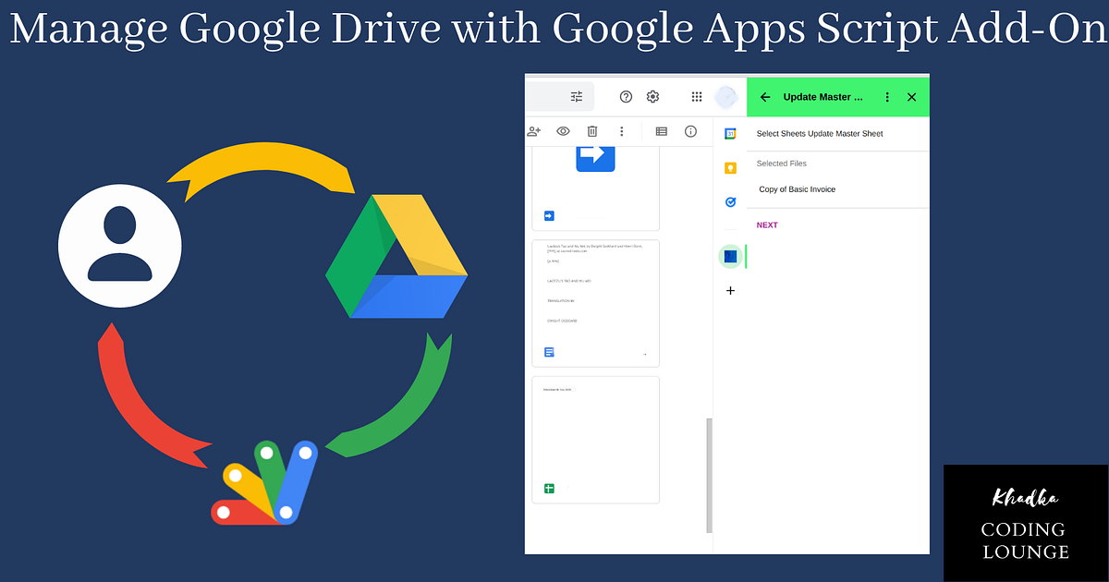Switch to list view layout
Screen dimensions: 1109x582
pos(661,131)
